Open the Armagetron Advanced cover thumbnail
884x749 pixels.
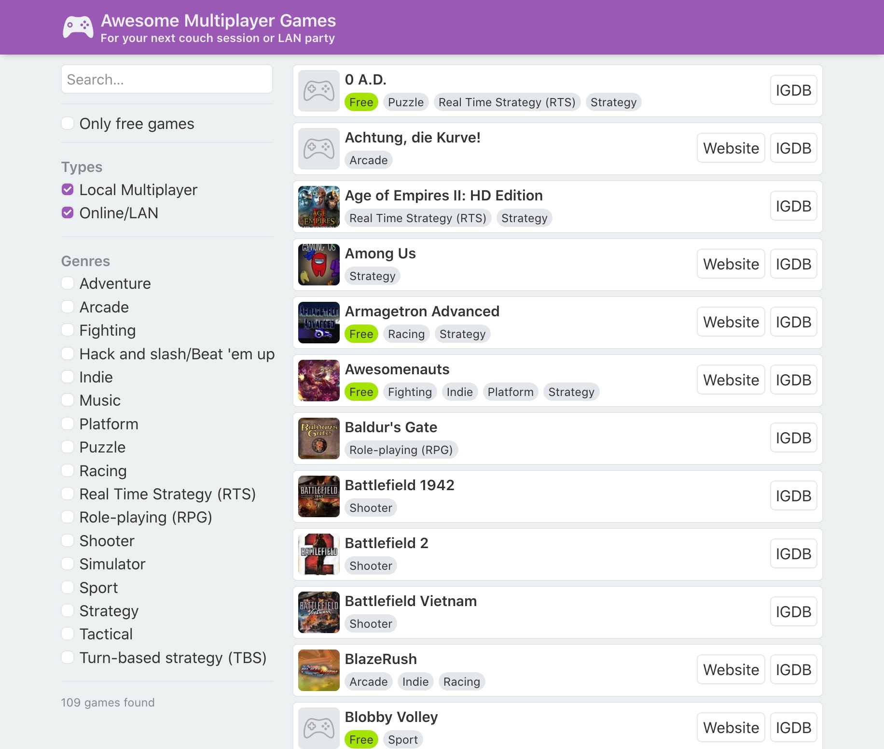[319, 323]
